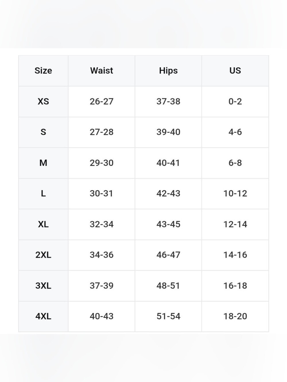
Task: Click the US column header
Action: click(x=235, y=71)
